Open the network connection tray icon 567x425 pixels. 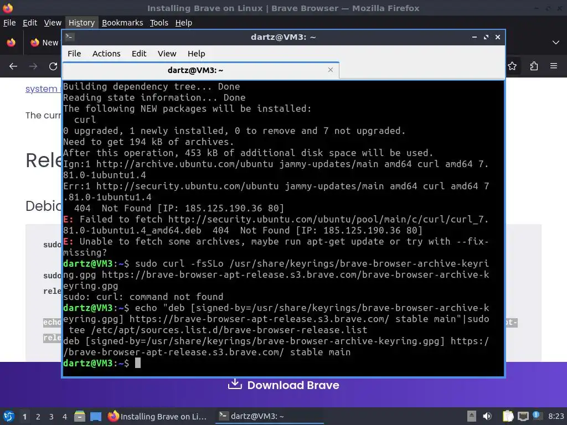(x=523, y=416)
